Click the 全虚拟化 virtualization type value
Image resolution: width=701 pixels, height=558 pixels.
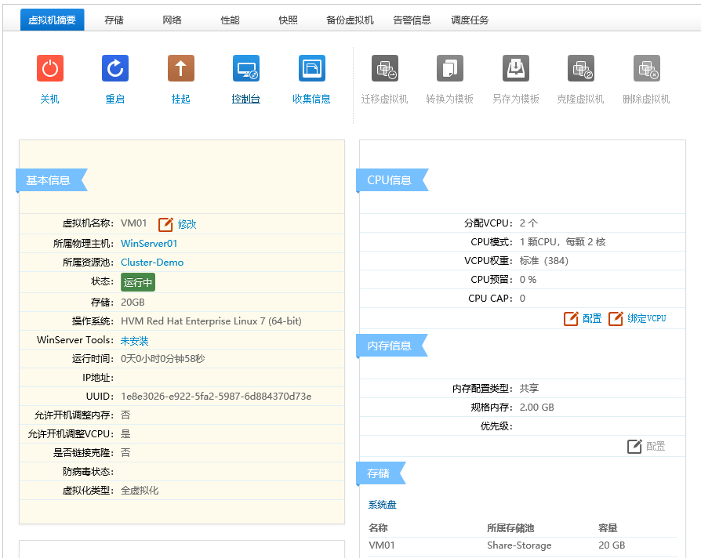pyautogui.click(x=140, y=491)
